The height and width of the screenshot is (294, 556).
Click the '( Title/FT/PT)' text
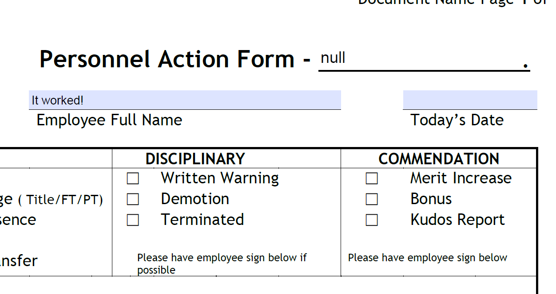[x=60, y=200]
